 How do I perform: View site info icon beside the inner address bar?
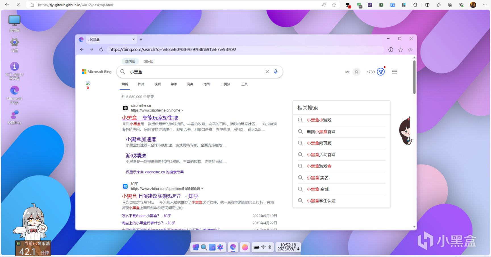(x=391, y=50)
